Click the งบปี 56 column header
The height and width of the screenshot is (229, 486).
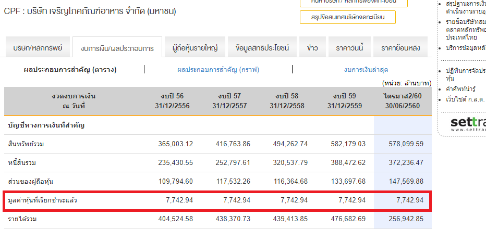click(x=172, y=100)
